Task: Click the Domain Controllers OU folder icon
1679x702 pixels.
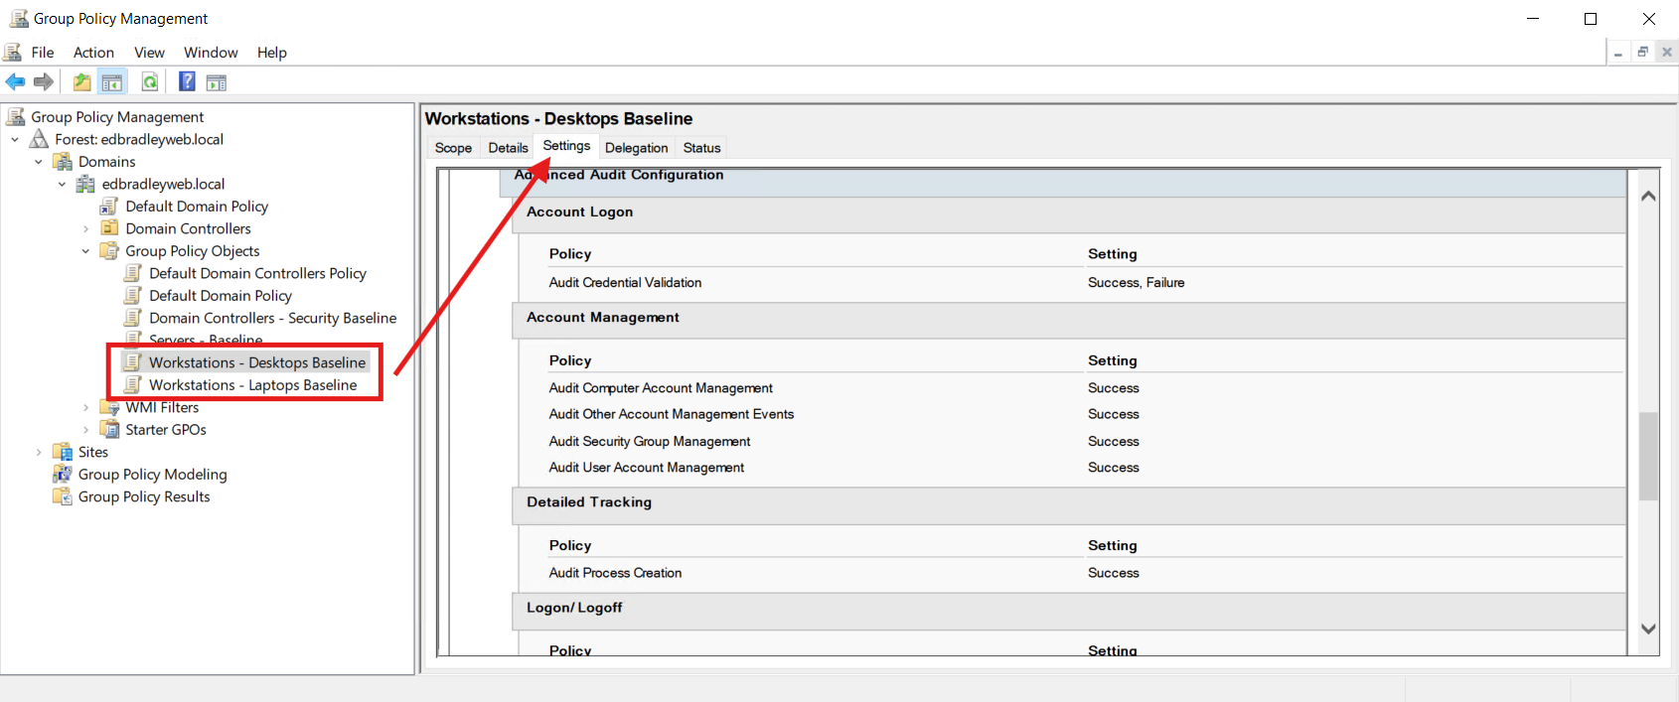Action: click(109, 228)
